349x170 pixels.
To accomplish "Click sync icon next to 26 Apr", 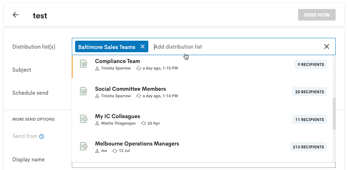I will pos(144,123).
